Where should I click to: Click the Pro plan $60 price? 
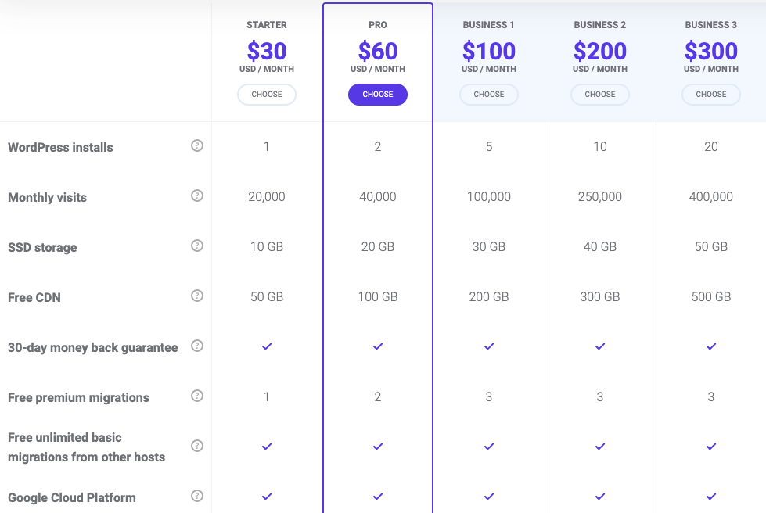(378, 52)
